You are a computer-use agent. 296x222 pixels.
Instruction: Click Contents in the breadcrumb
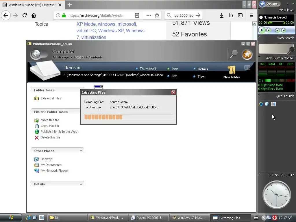point(95,57)
